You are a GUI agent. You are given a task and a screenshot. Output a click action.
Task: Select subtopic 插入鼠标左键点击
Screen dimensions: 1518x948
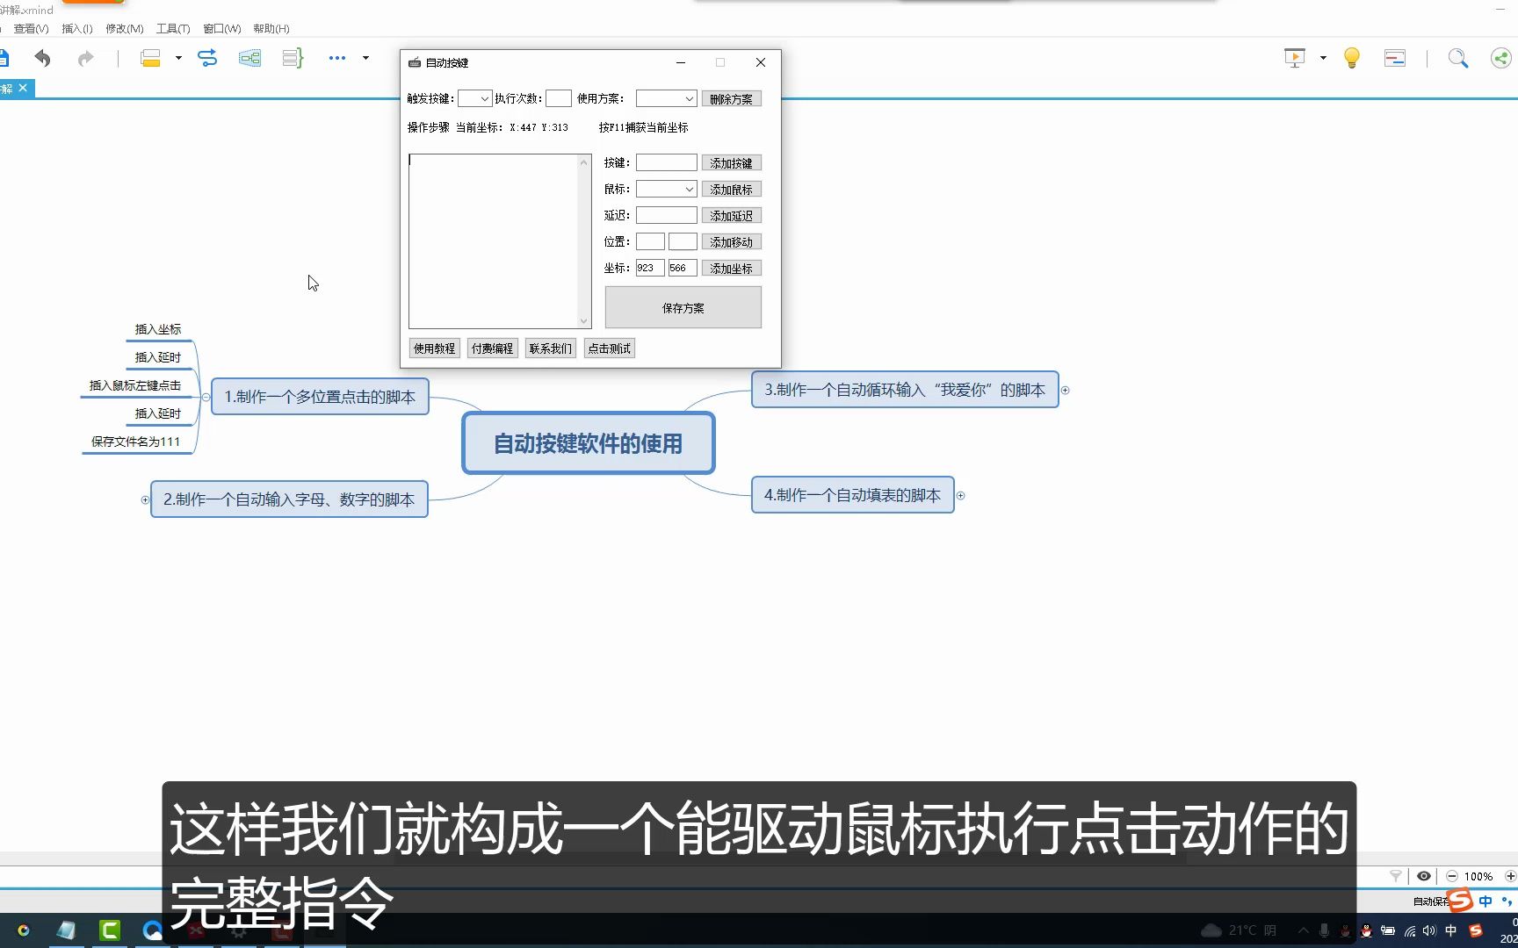pyautogui.click(x=135, y=385)
